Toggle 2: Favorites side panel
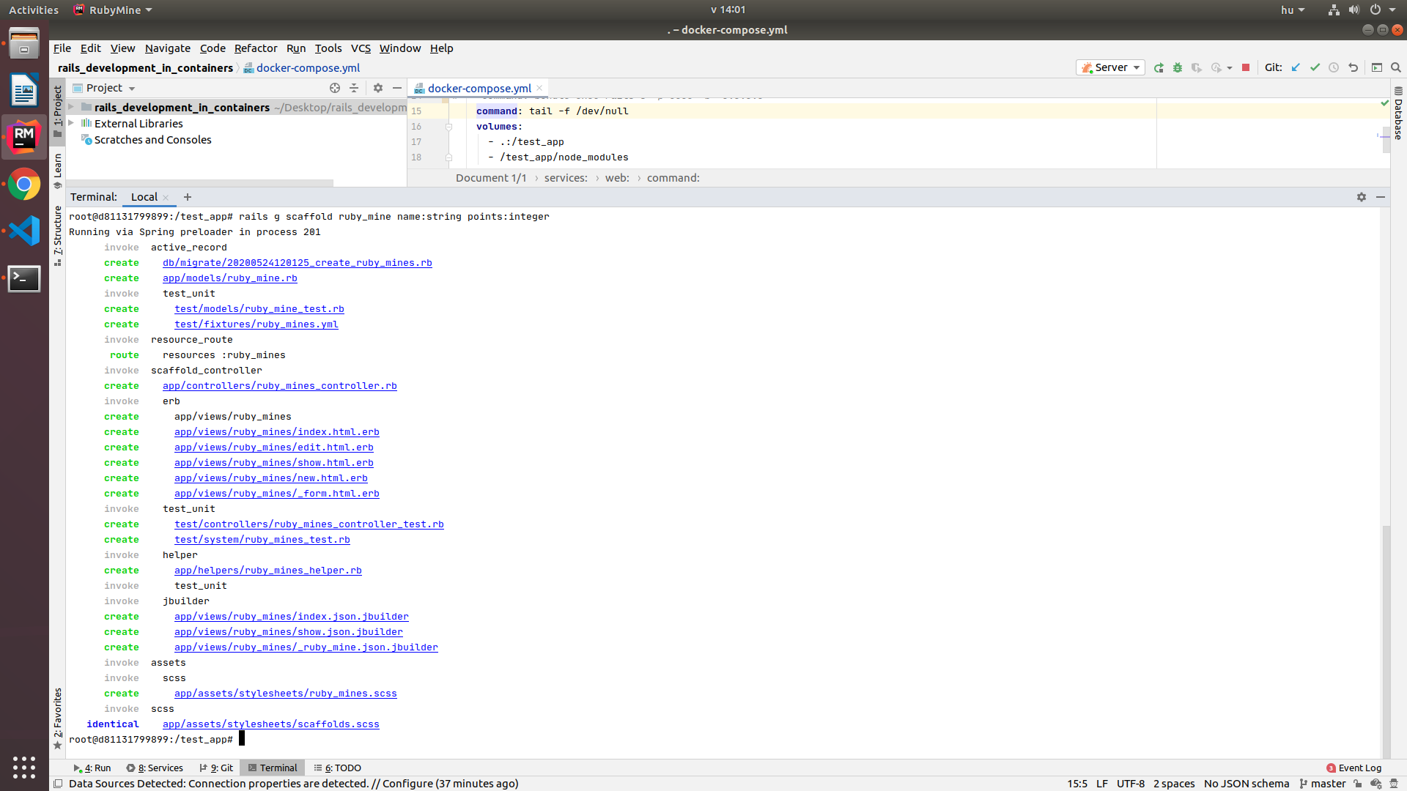 tap(58, 718)
